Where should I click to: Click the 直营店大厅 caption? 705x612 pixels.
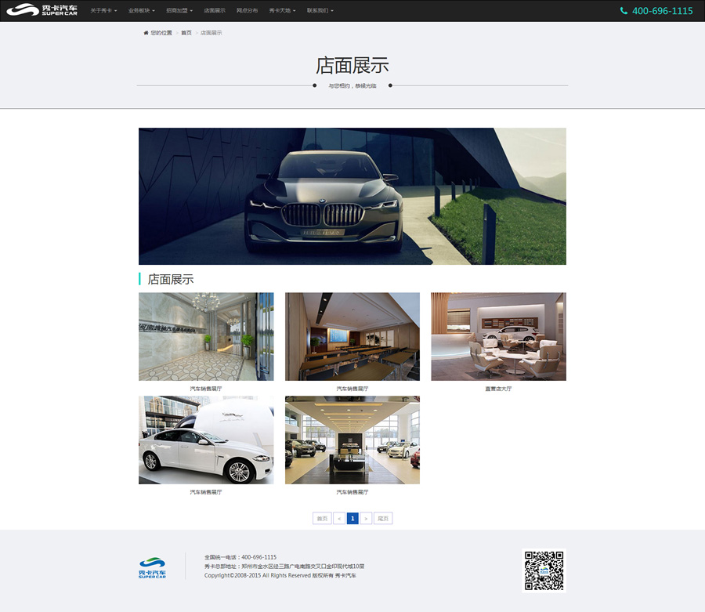pos(498,389)
